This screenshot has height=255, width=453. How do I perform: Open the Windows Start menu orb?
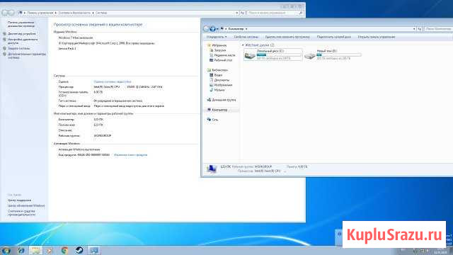pyautogui.click(x=6, y=250)
